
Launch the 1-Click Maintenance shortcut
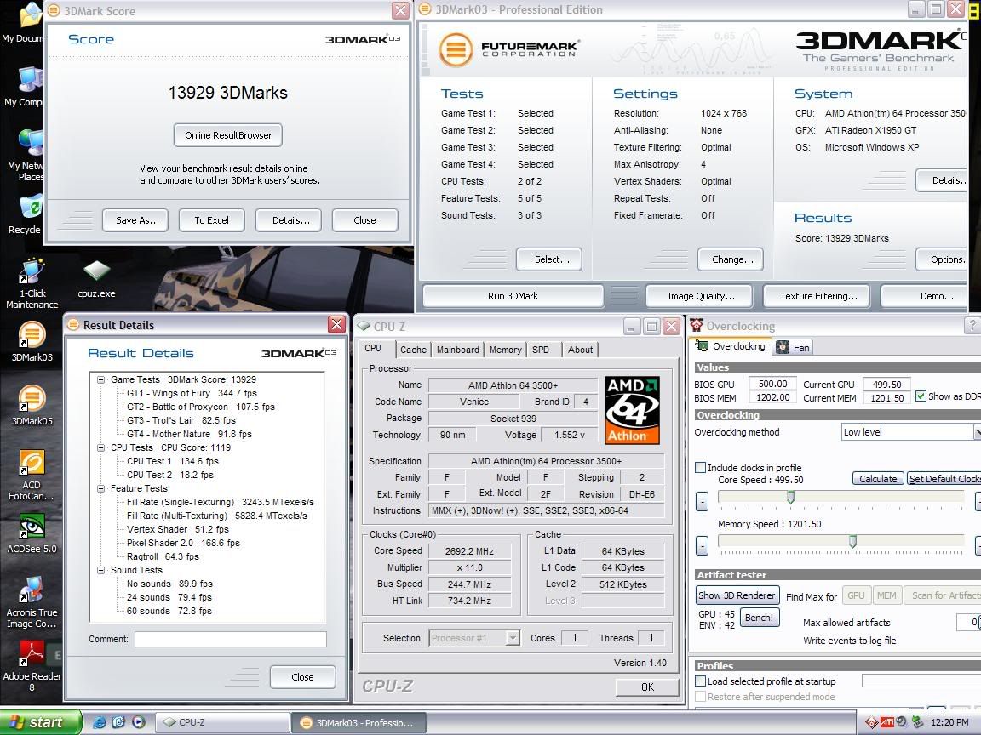tap(32, 272)
